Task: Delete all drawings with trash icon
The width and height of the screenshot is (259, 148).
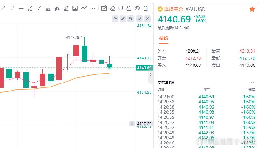Action: 146,8
